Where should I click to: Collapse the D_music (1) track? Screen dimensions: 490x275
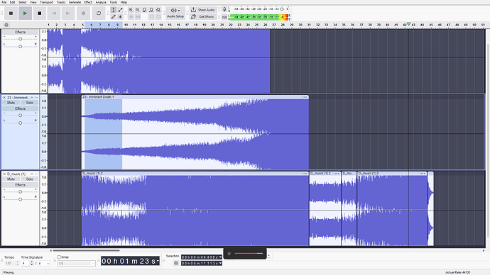[x=31, y=174]
